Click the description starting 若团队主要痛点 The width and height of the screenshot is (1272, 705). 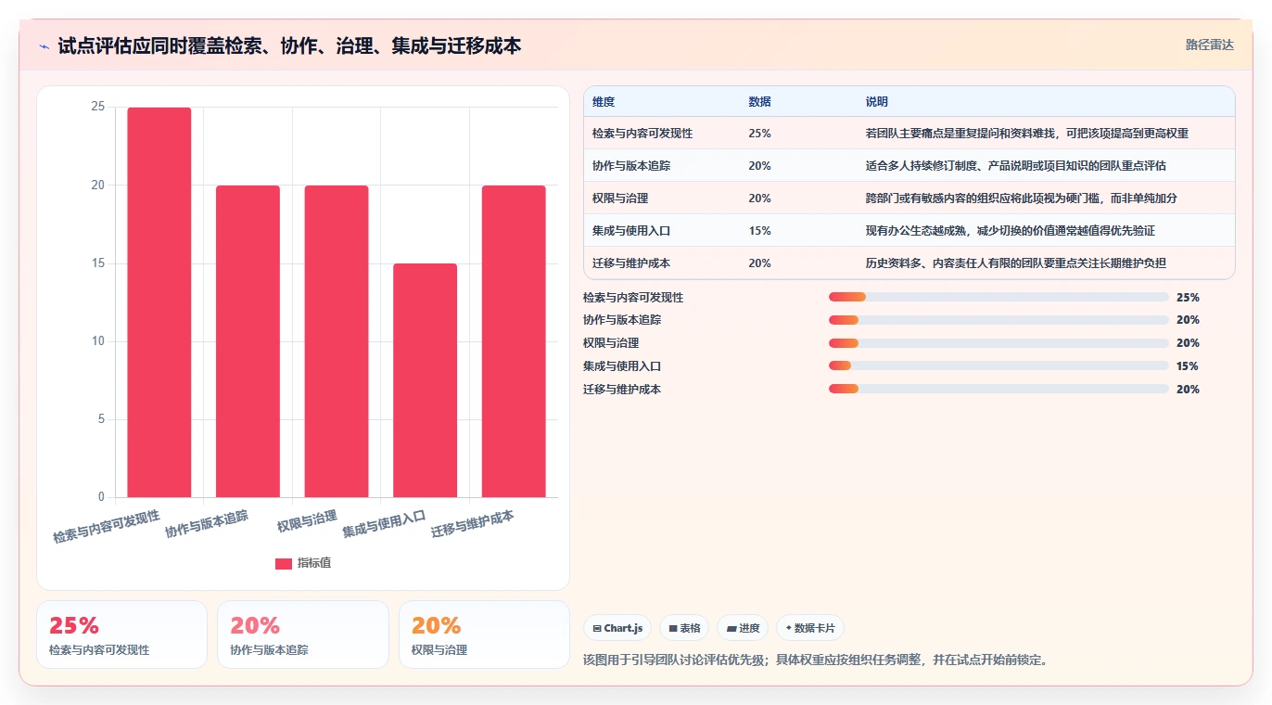1027,134
